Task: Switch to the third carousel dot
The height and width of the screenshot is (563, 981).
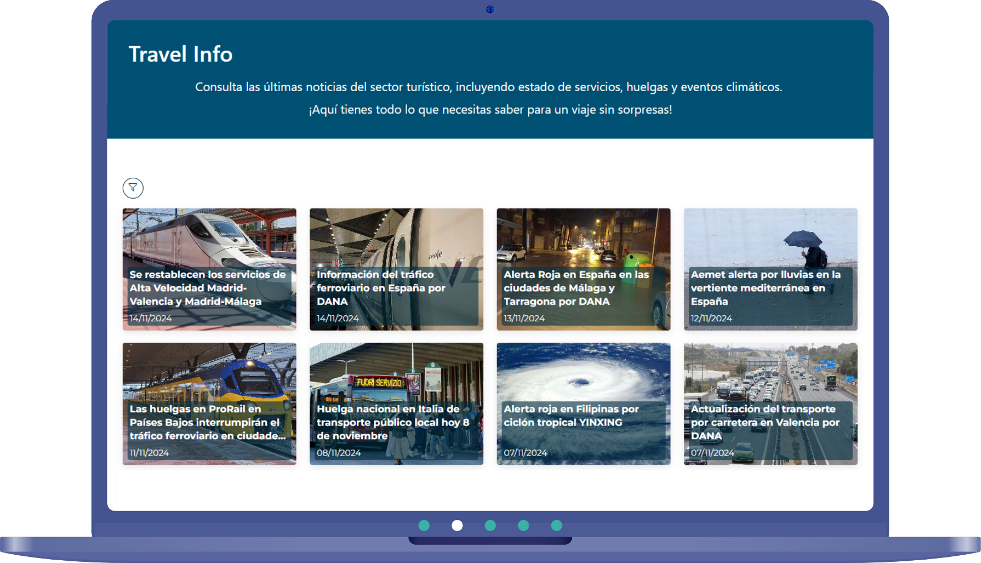Action: coord(491,525)
